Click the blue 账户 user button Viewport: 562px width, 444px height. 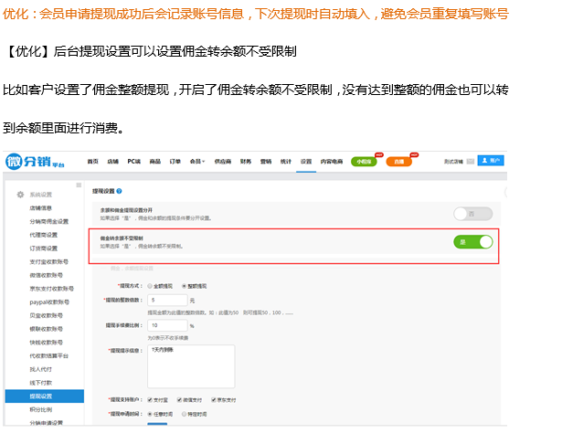point(491,161)
